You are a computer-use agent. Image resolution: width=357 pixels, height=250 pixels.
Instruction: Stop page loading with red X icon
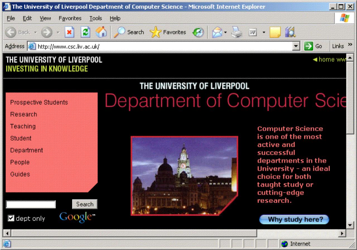click(x=69, y=32)
